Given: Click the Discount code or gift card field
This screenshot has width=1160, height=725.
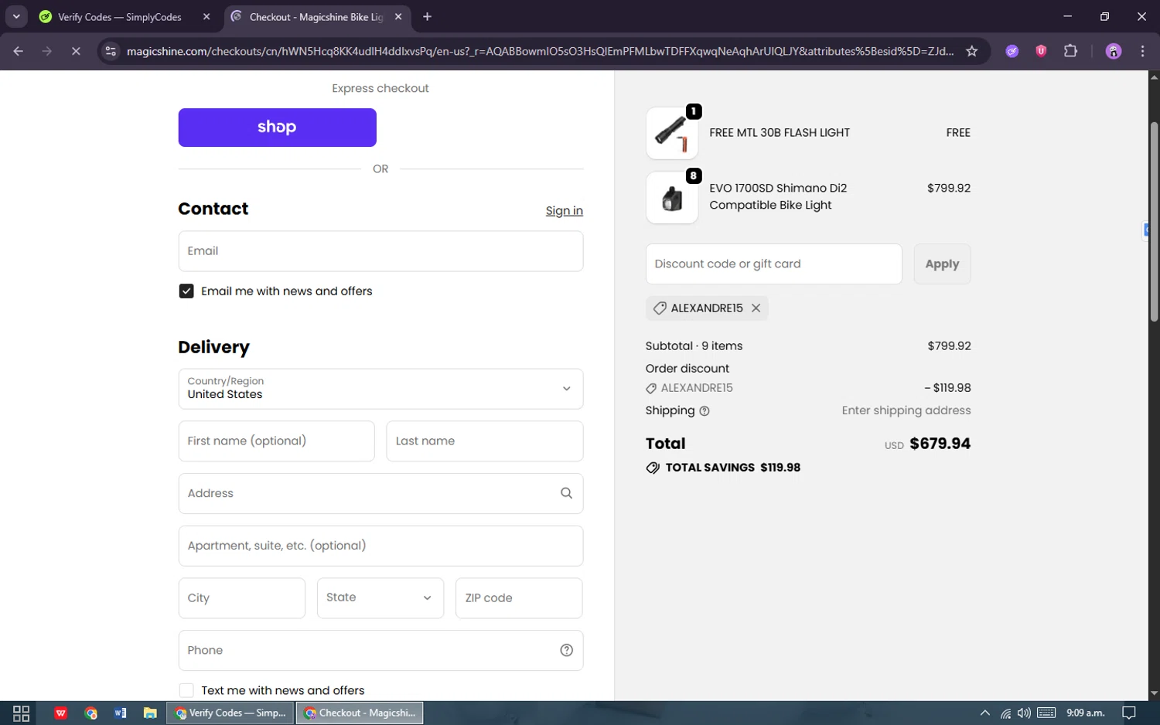Looking at the screenshot, I should coord(773,264).
